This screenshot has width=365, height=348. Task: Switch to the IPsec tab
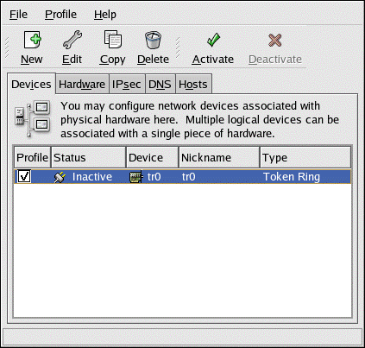point(127,85)
